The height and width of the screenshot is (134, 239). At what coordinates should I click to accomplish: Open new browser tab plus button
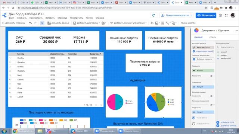(x=215, y=3)
